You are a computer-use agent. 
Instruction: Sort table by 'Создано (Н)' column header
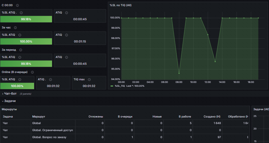(212, 117)
